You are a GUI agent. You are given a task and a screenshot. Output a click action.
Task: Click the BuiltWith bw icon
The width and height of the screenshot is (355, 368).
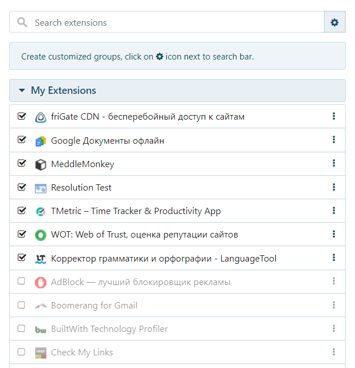click(x=41, y=330)
